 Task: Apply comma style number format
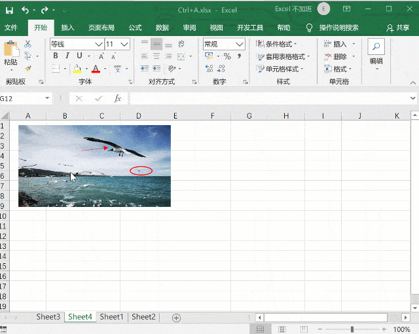tap(240, 56)
